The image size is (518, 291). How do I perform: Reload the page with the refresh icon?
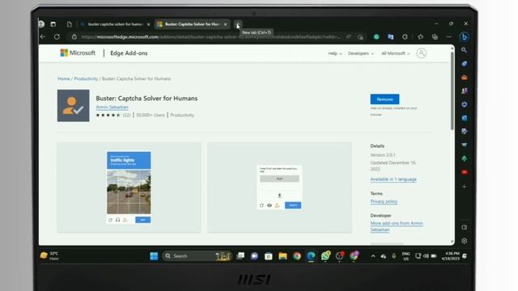(57, 36)
